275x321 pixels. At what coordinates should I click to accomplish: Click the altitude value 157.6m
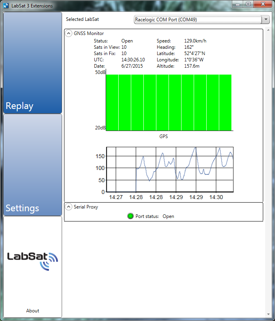pyautogui.click(x=192, y=66)
